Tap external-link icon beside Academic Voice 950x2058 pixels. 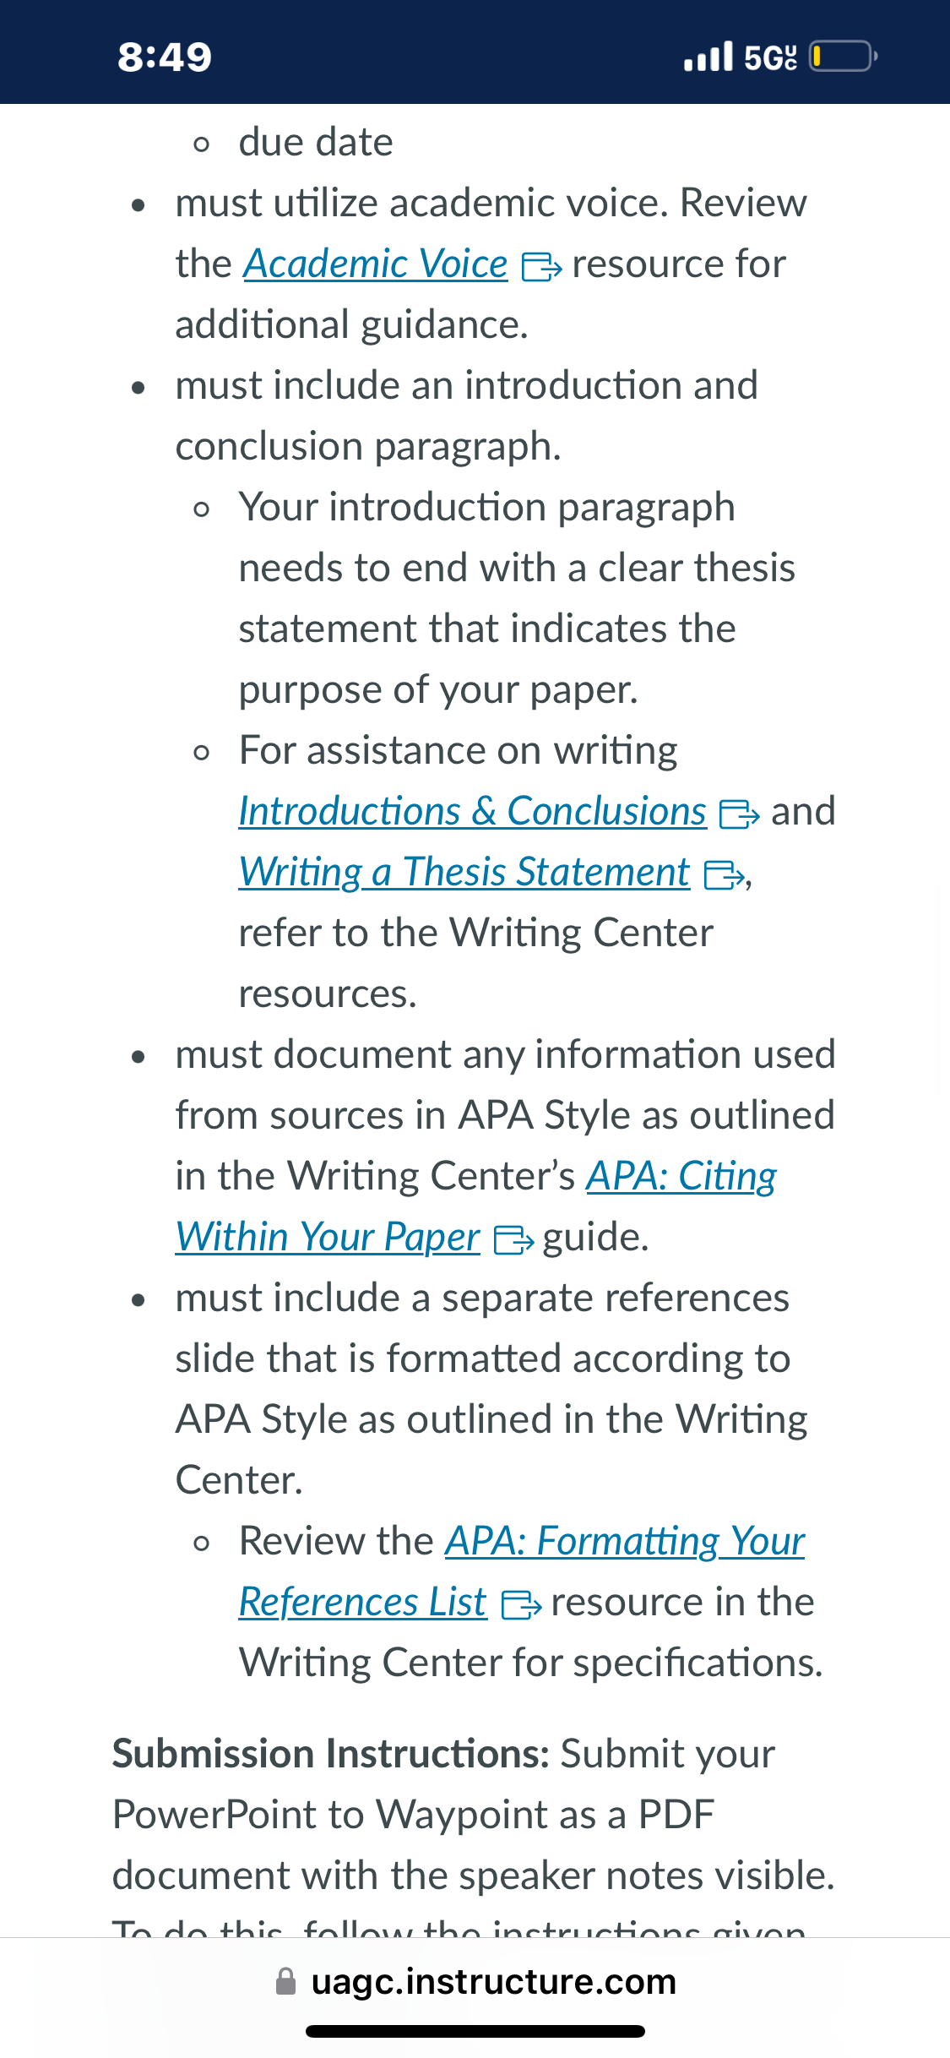[x=542, y=267]
